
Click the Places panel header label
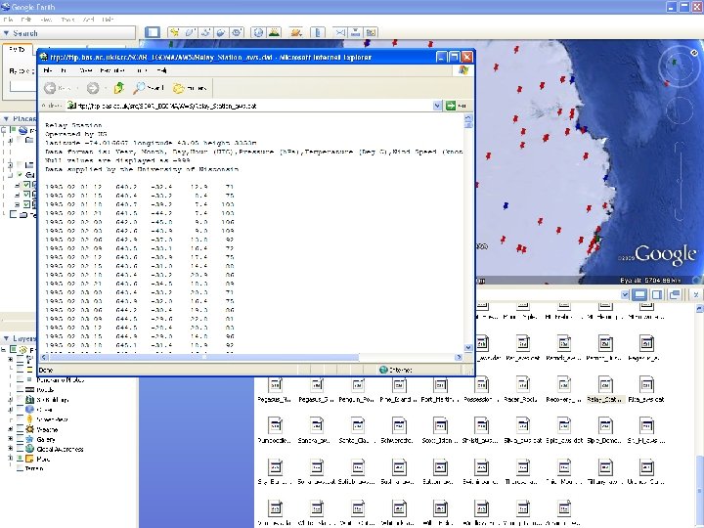pos(25,118)
